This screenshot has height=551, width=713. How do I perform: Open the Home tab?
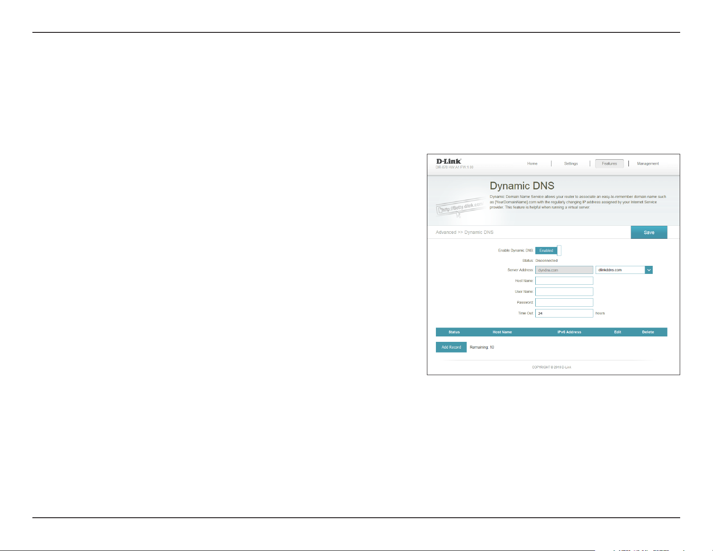(x=532, y=164)
